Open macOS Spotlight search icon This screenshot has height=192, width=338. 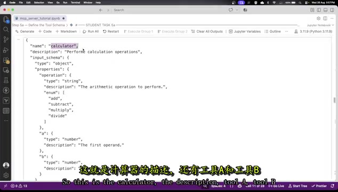300,3
